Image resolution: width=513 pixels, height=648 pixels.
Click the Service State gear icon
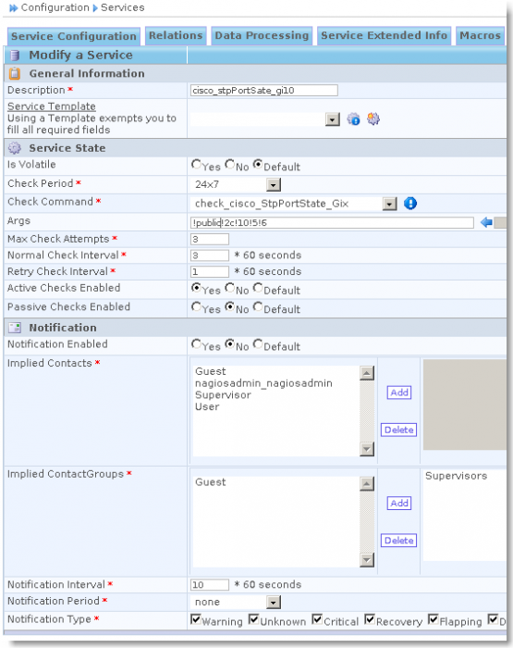[x=15, y=148]
